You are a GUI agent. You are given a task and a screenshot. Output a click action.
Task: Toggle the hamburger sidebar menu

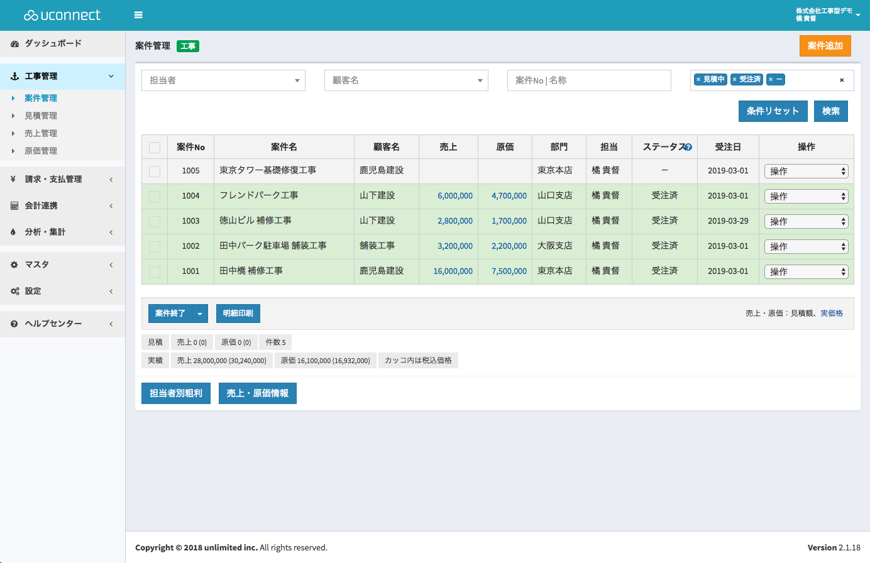click(138, 15)
